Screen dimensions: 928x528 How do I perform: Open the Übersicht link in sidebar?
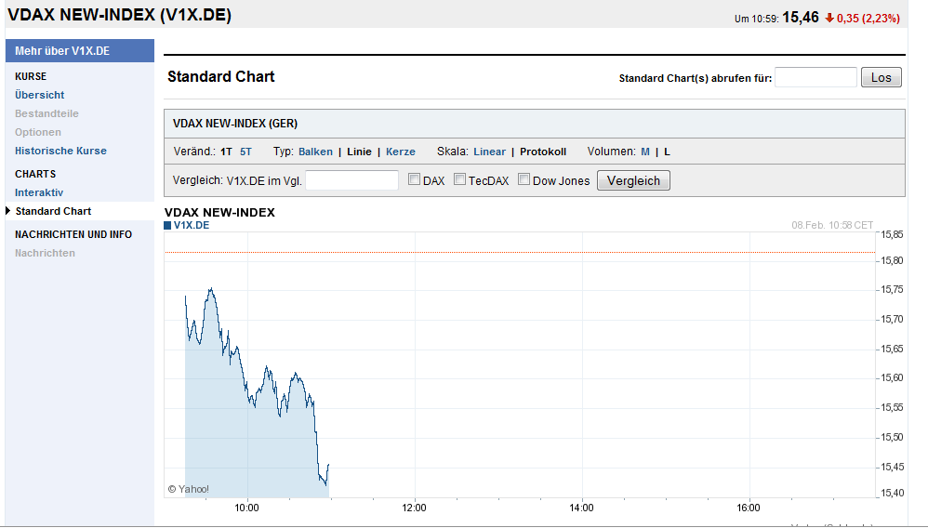pyautogui.click(x=40, y=95)
